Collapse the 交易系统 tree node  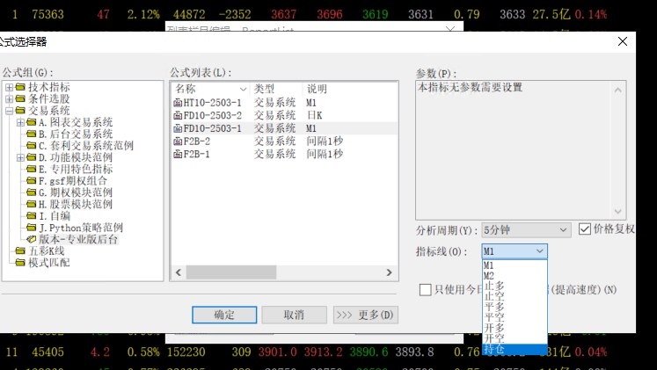(9, 111)
